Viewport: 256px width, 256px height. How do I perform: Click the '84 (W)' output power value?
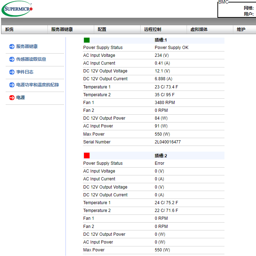click(161, 118)
